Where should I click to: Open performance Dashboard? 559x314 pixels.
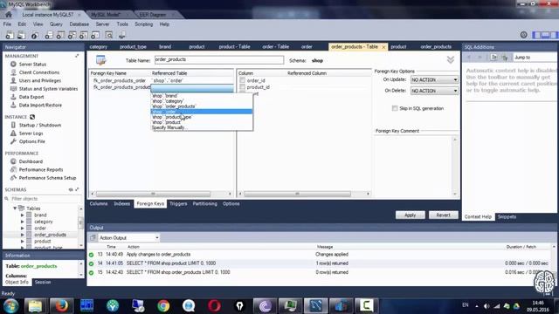31,161
